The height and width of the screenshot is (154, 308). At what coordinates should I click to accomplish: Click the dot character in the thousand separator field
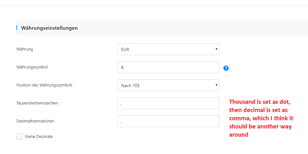coord(120,104)
